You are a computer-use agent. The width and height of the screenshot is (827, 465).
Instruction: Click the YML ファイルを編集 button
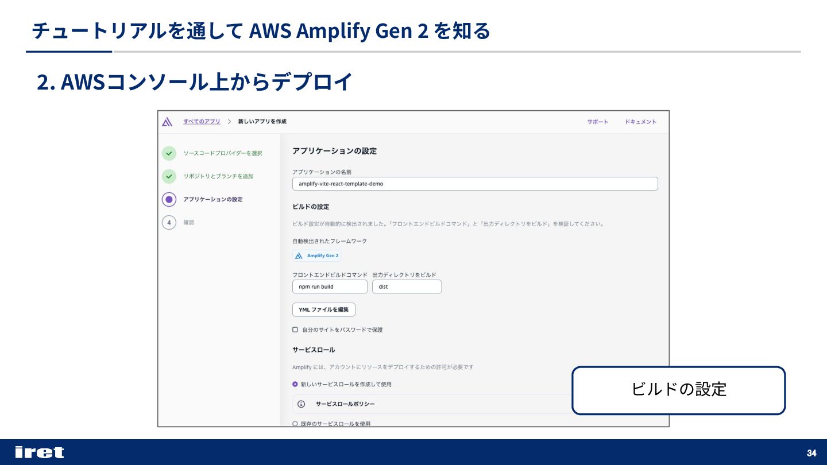[x=324, y=309]
